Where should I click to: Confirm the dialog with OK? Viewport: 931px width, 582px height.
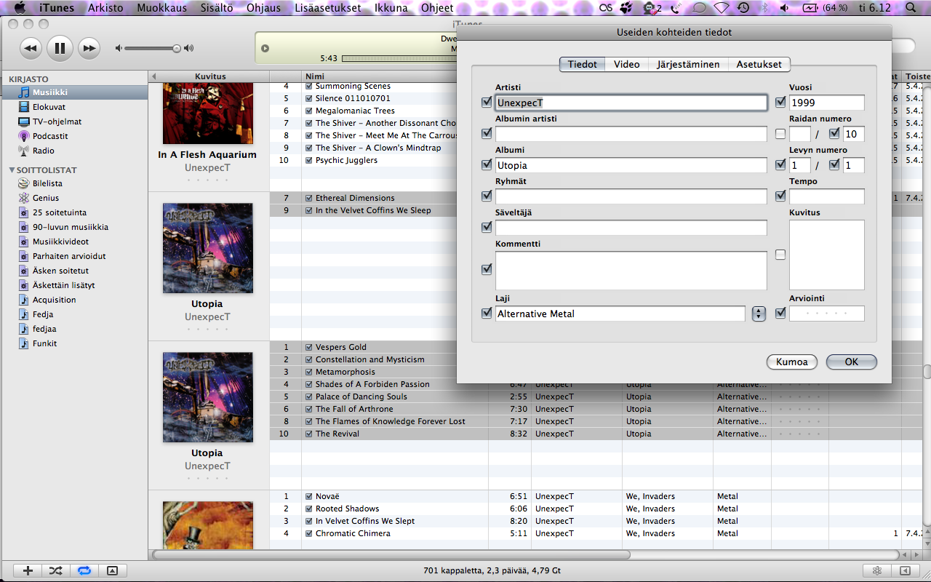point(851,362)
